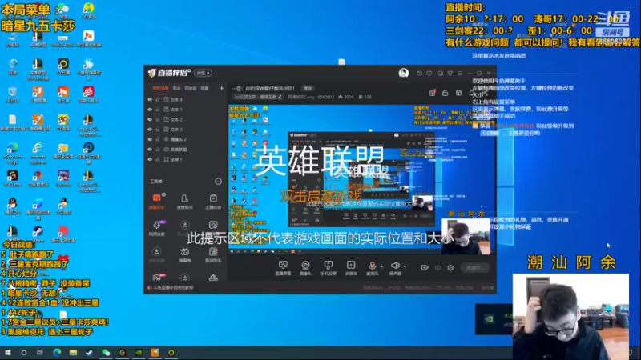Image resolution: width=641 pixels, height=360 pixels.
Task: Open the gift box icon above preview
Action: pos(432,93)
